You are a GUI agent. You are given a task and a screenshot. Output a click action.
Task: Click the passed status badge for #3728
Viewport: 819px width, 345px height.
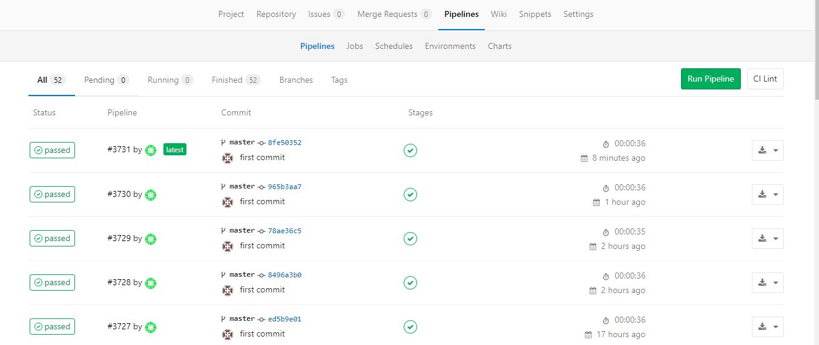(52, 283)
